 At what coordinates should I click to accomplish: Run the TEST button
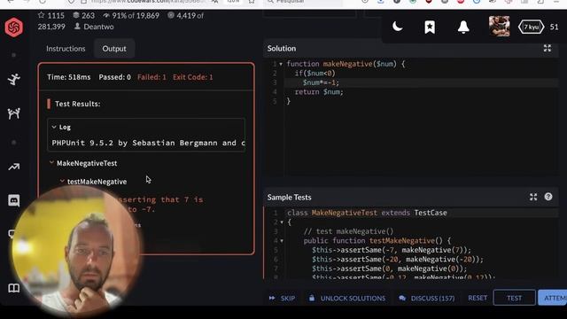514,298
